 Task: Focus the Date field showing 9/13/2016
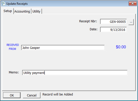113,30
